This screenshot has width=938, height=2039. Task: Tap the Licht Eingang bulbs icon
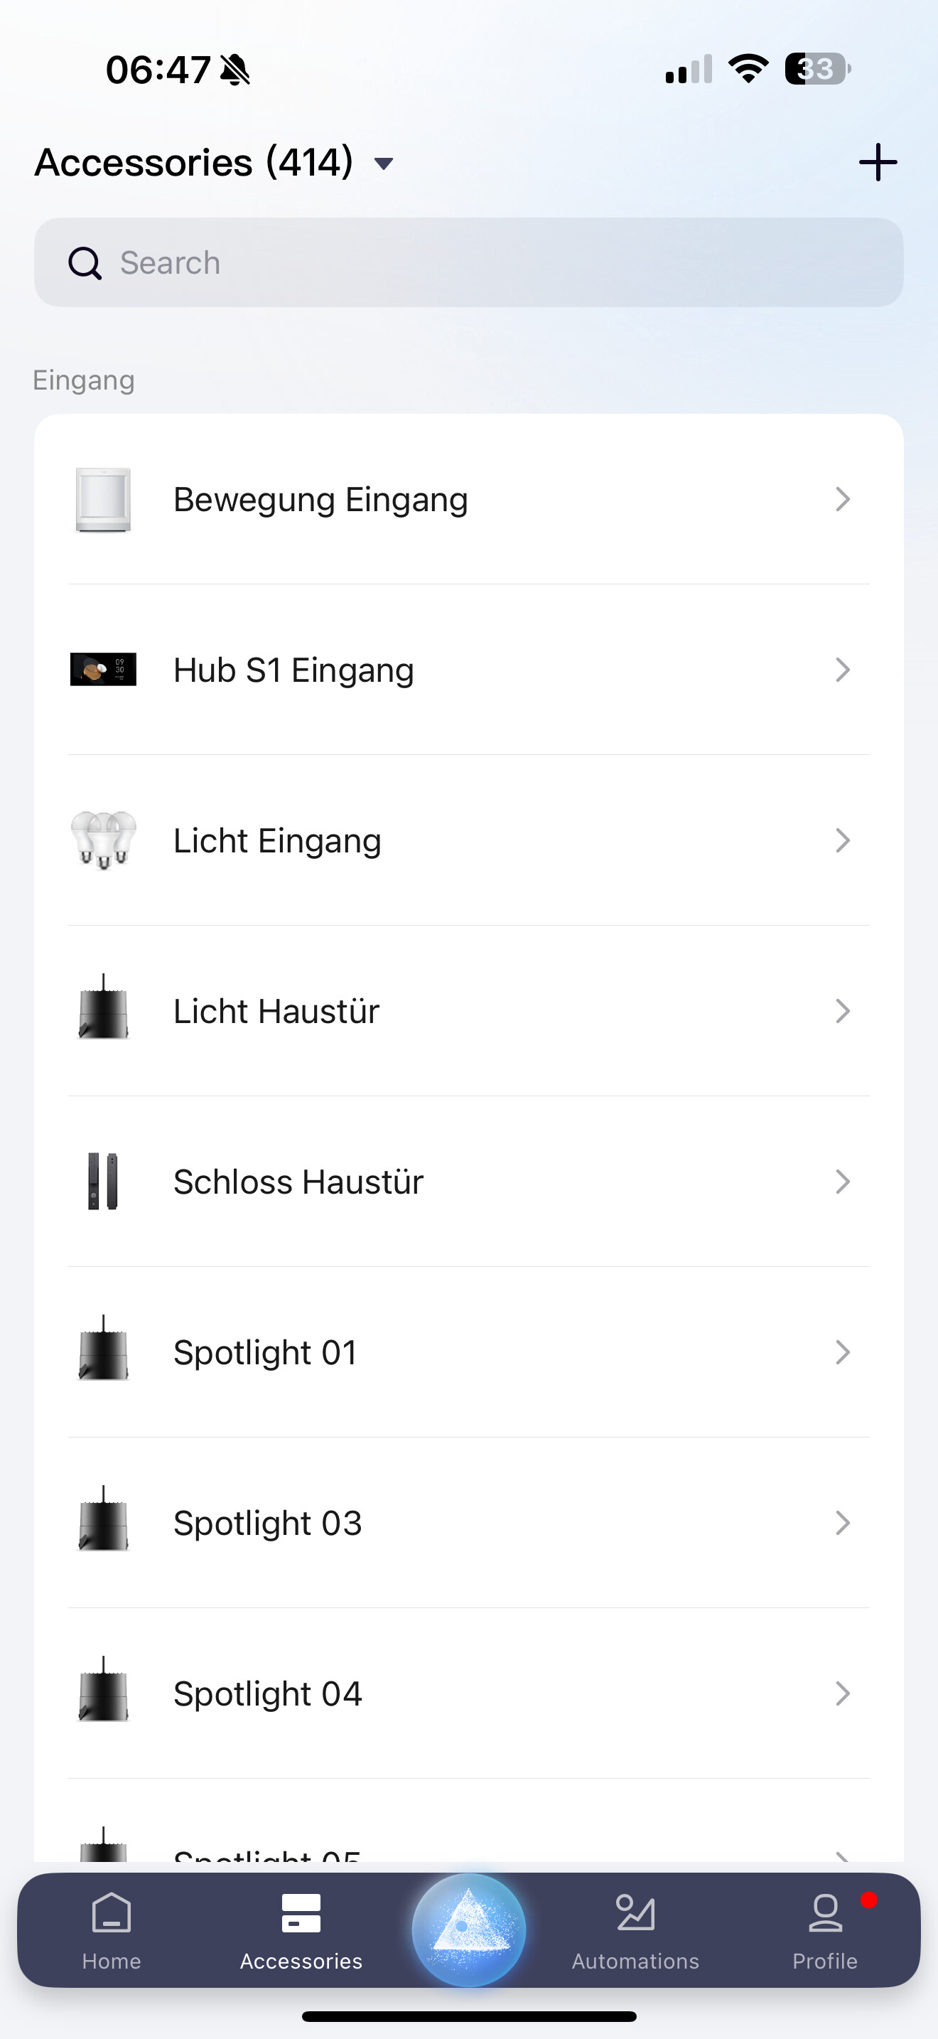tap(104, 840)
